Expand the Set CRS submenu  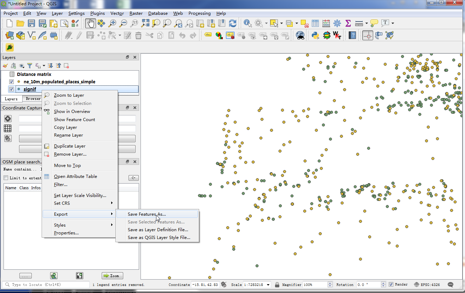(79, 203)
